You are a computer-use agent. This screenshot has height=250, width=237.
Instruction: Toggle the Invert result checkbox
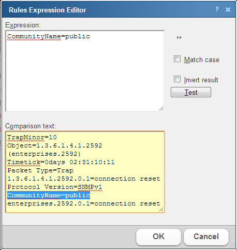(177, 79)
